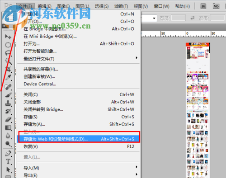Viewport: 226px width, 178px height.
Task: Select the Spot Healing Brush tool
Action: point(8,87)
